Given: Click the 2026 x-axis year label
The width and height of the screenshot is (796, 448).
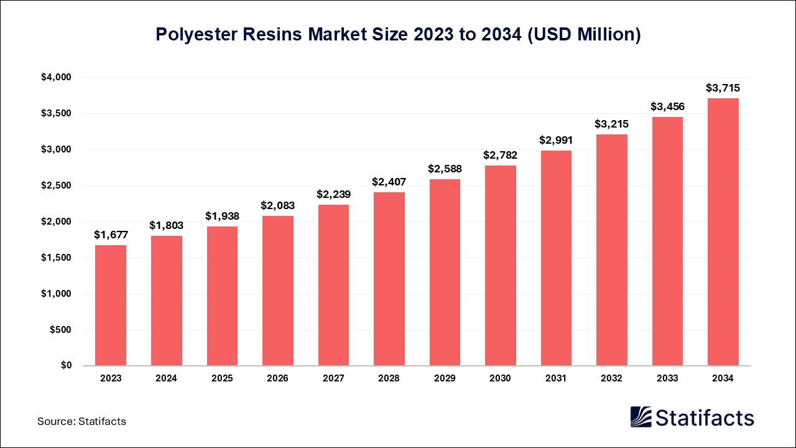Looking at the screenshot, I should [x=278, y=378].
